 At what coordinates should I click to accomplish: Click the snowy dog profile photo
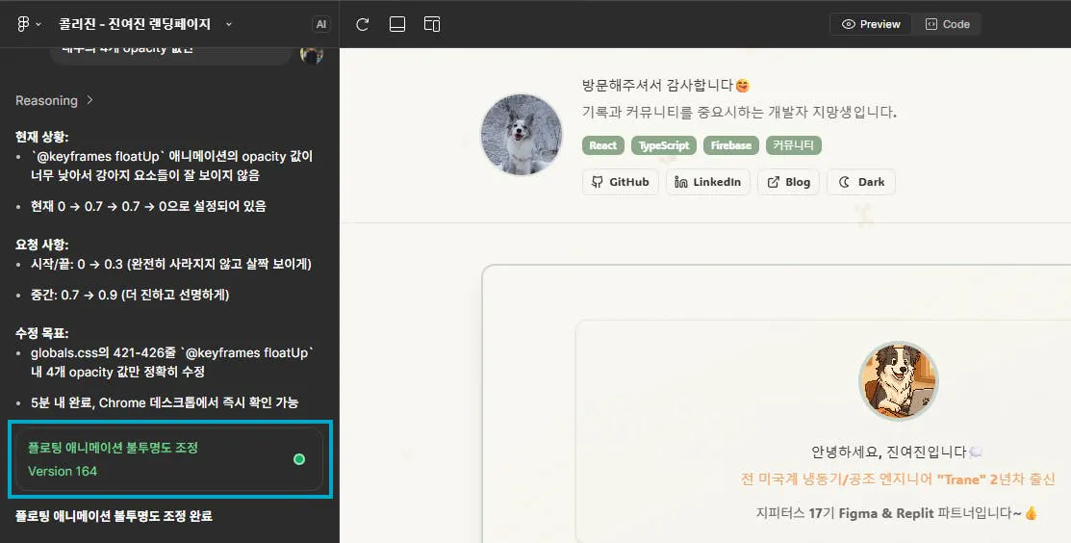(x=522, y=135)
